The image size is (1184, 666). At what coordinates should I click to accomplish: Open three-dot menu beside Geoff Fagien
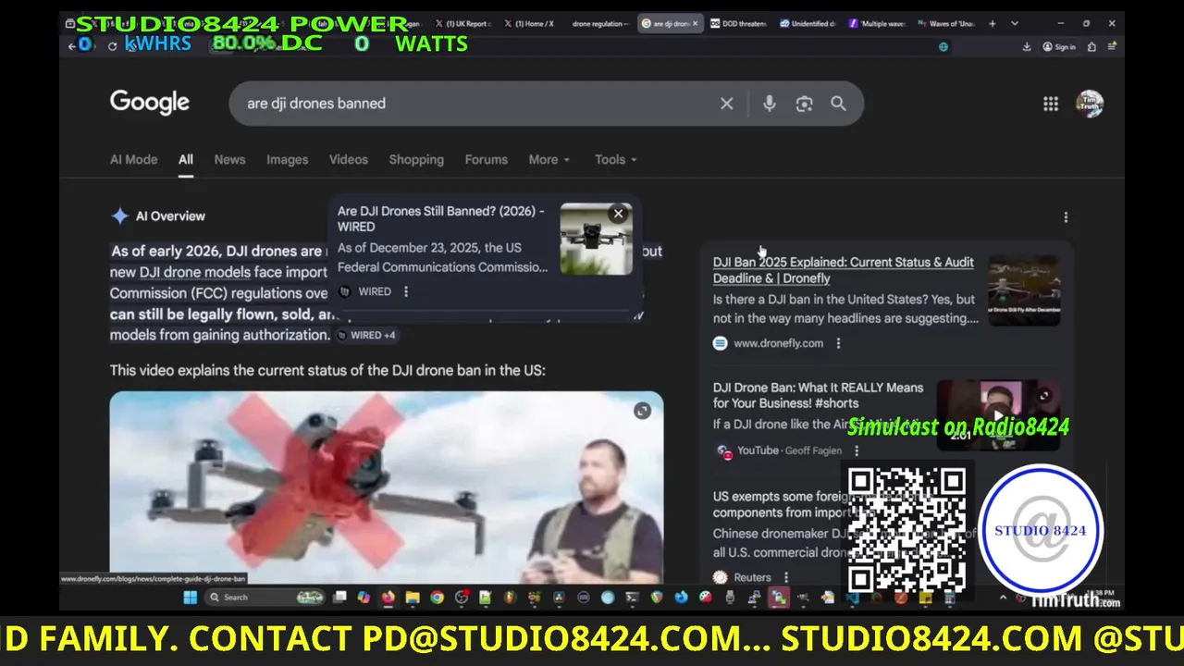tap(856, 450)
